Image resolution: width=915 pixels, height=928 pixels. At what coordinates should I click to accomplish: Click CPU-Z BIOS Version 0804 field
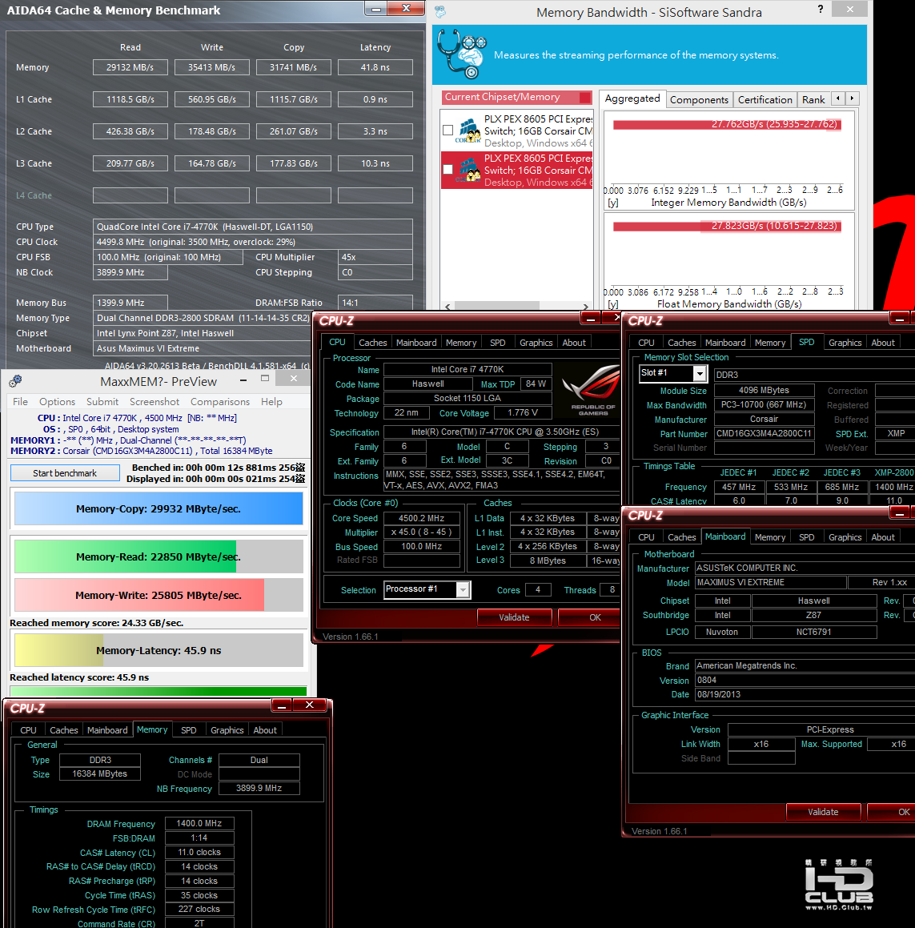(805, 680)
